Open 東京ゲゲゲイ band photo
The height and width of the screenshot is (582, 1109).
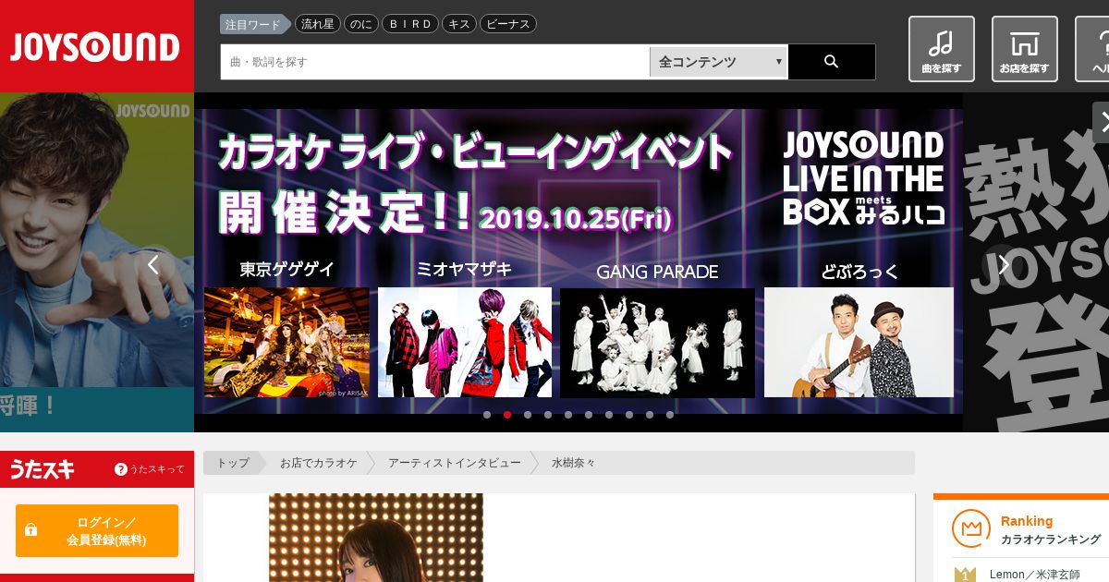[286, 343]
